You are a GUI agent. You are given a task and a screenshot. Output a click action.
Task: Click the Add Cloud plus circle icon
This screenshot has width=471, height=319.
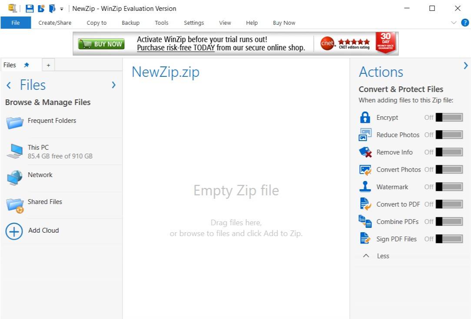(x=14, y=231)
